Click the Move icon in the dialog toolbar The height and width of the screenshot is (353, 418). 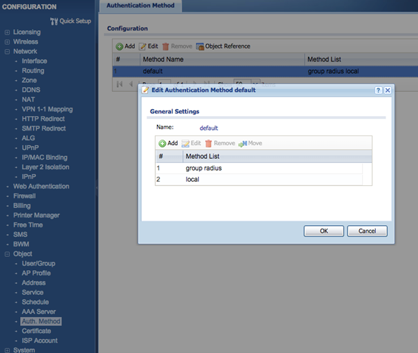(243, 143)
